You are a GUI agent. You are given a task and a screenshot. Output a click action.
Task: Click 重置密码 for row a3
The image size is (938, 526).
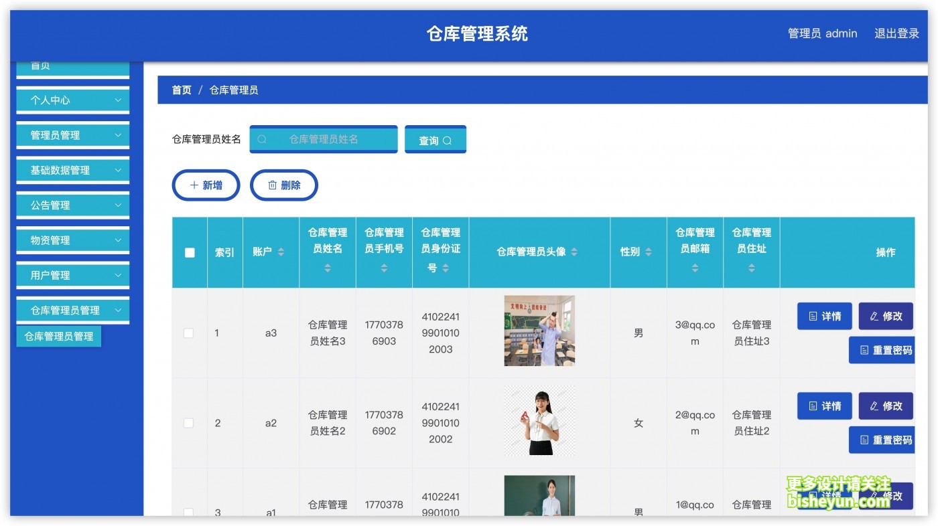click(x=882, y=350)
